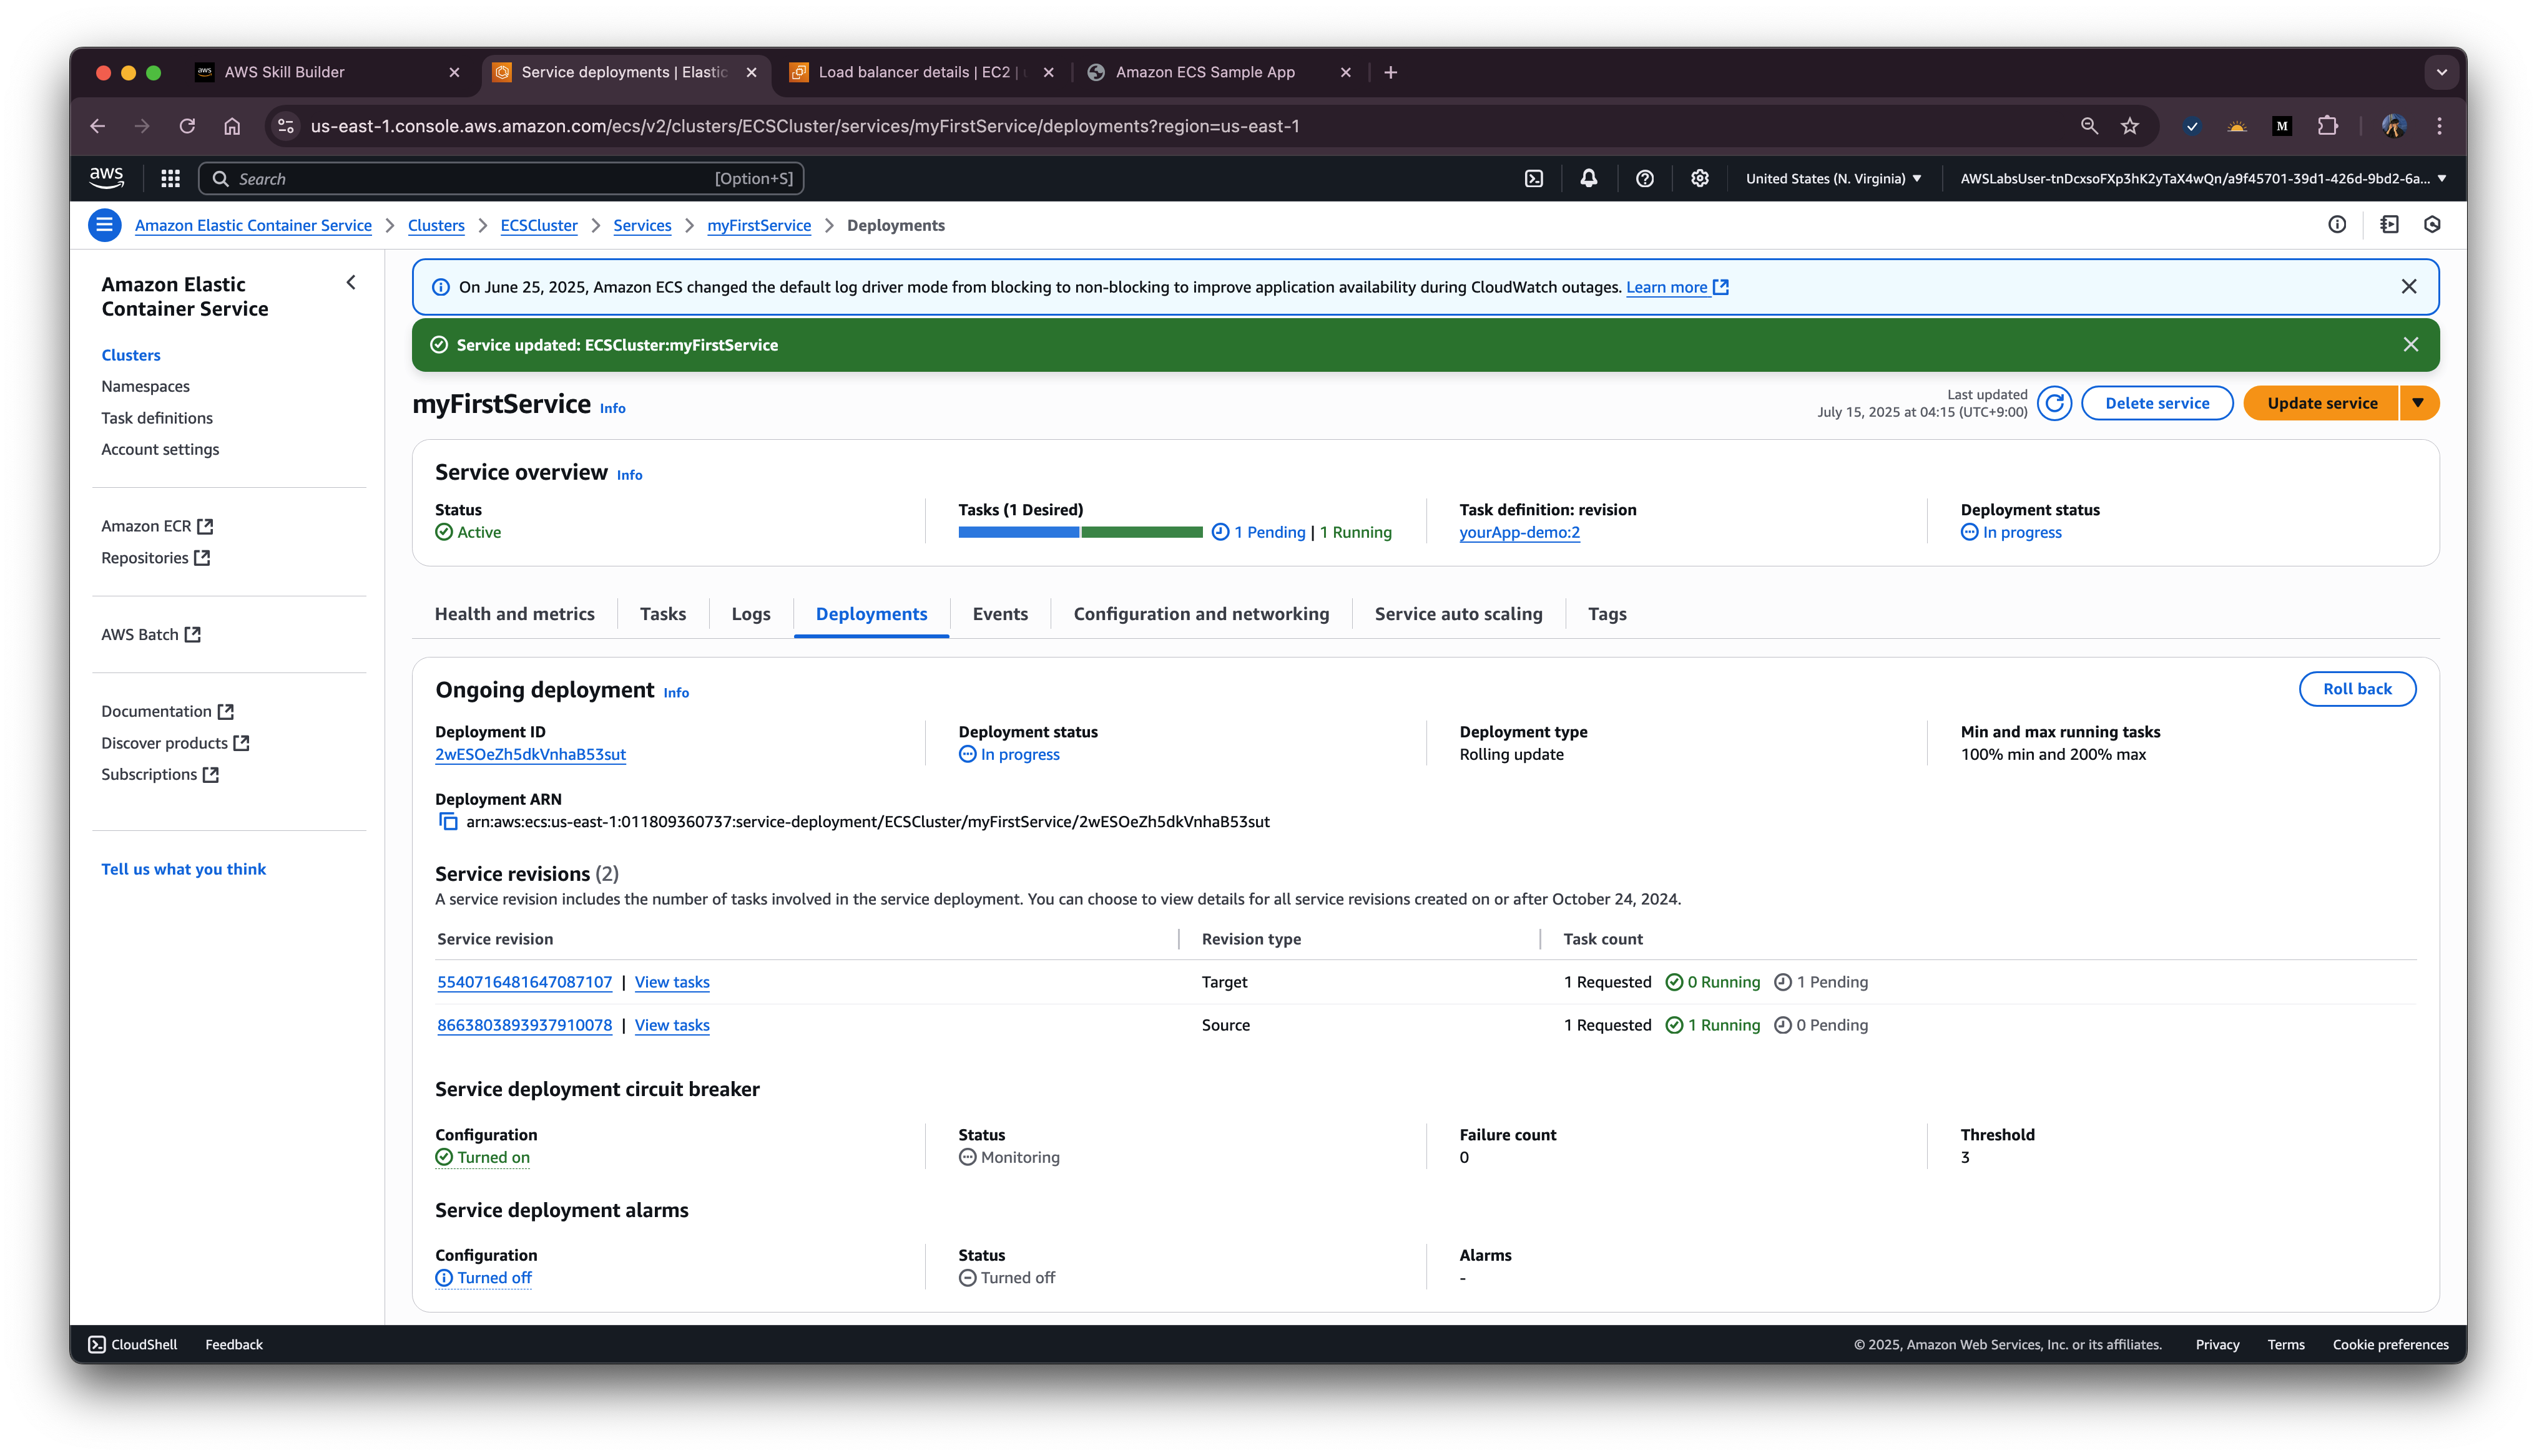View tasks for the Target revision

pyautogui.click(x=672, y=982)
